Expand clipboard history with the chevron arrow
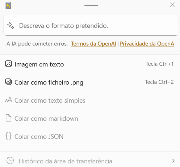The image size is (180, 167). coord(173,161)
